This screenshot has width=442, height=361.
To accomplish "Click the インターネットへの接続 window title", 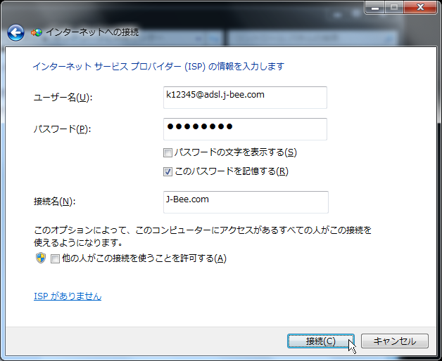I will [92, 32].
